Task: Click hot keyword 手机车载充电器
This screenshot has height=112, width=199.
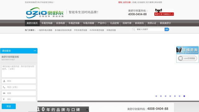Action: [81, 30]
